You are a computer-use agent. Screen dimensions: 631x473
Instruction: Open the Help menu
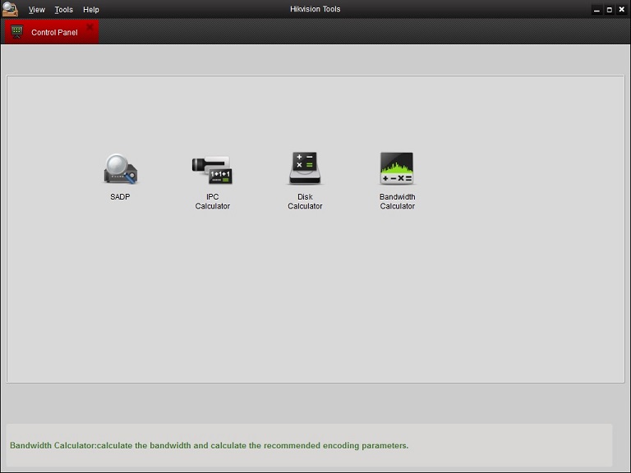click(91, 10)
